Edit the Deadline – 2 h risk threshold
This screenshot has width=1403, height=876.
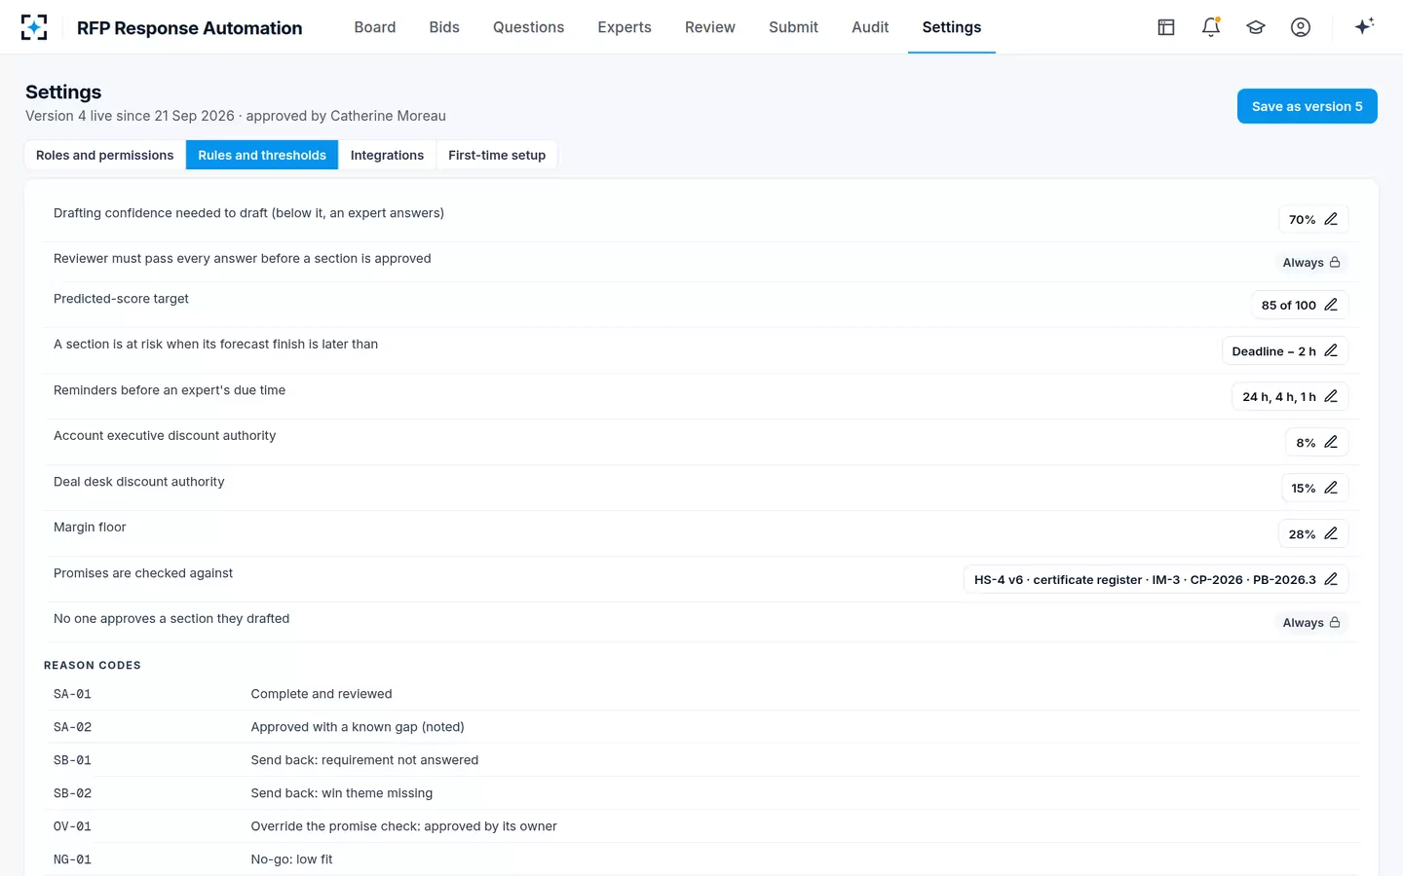pos(1285,350)
